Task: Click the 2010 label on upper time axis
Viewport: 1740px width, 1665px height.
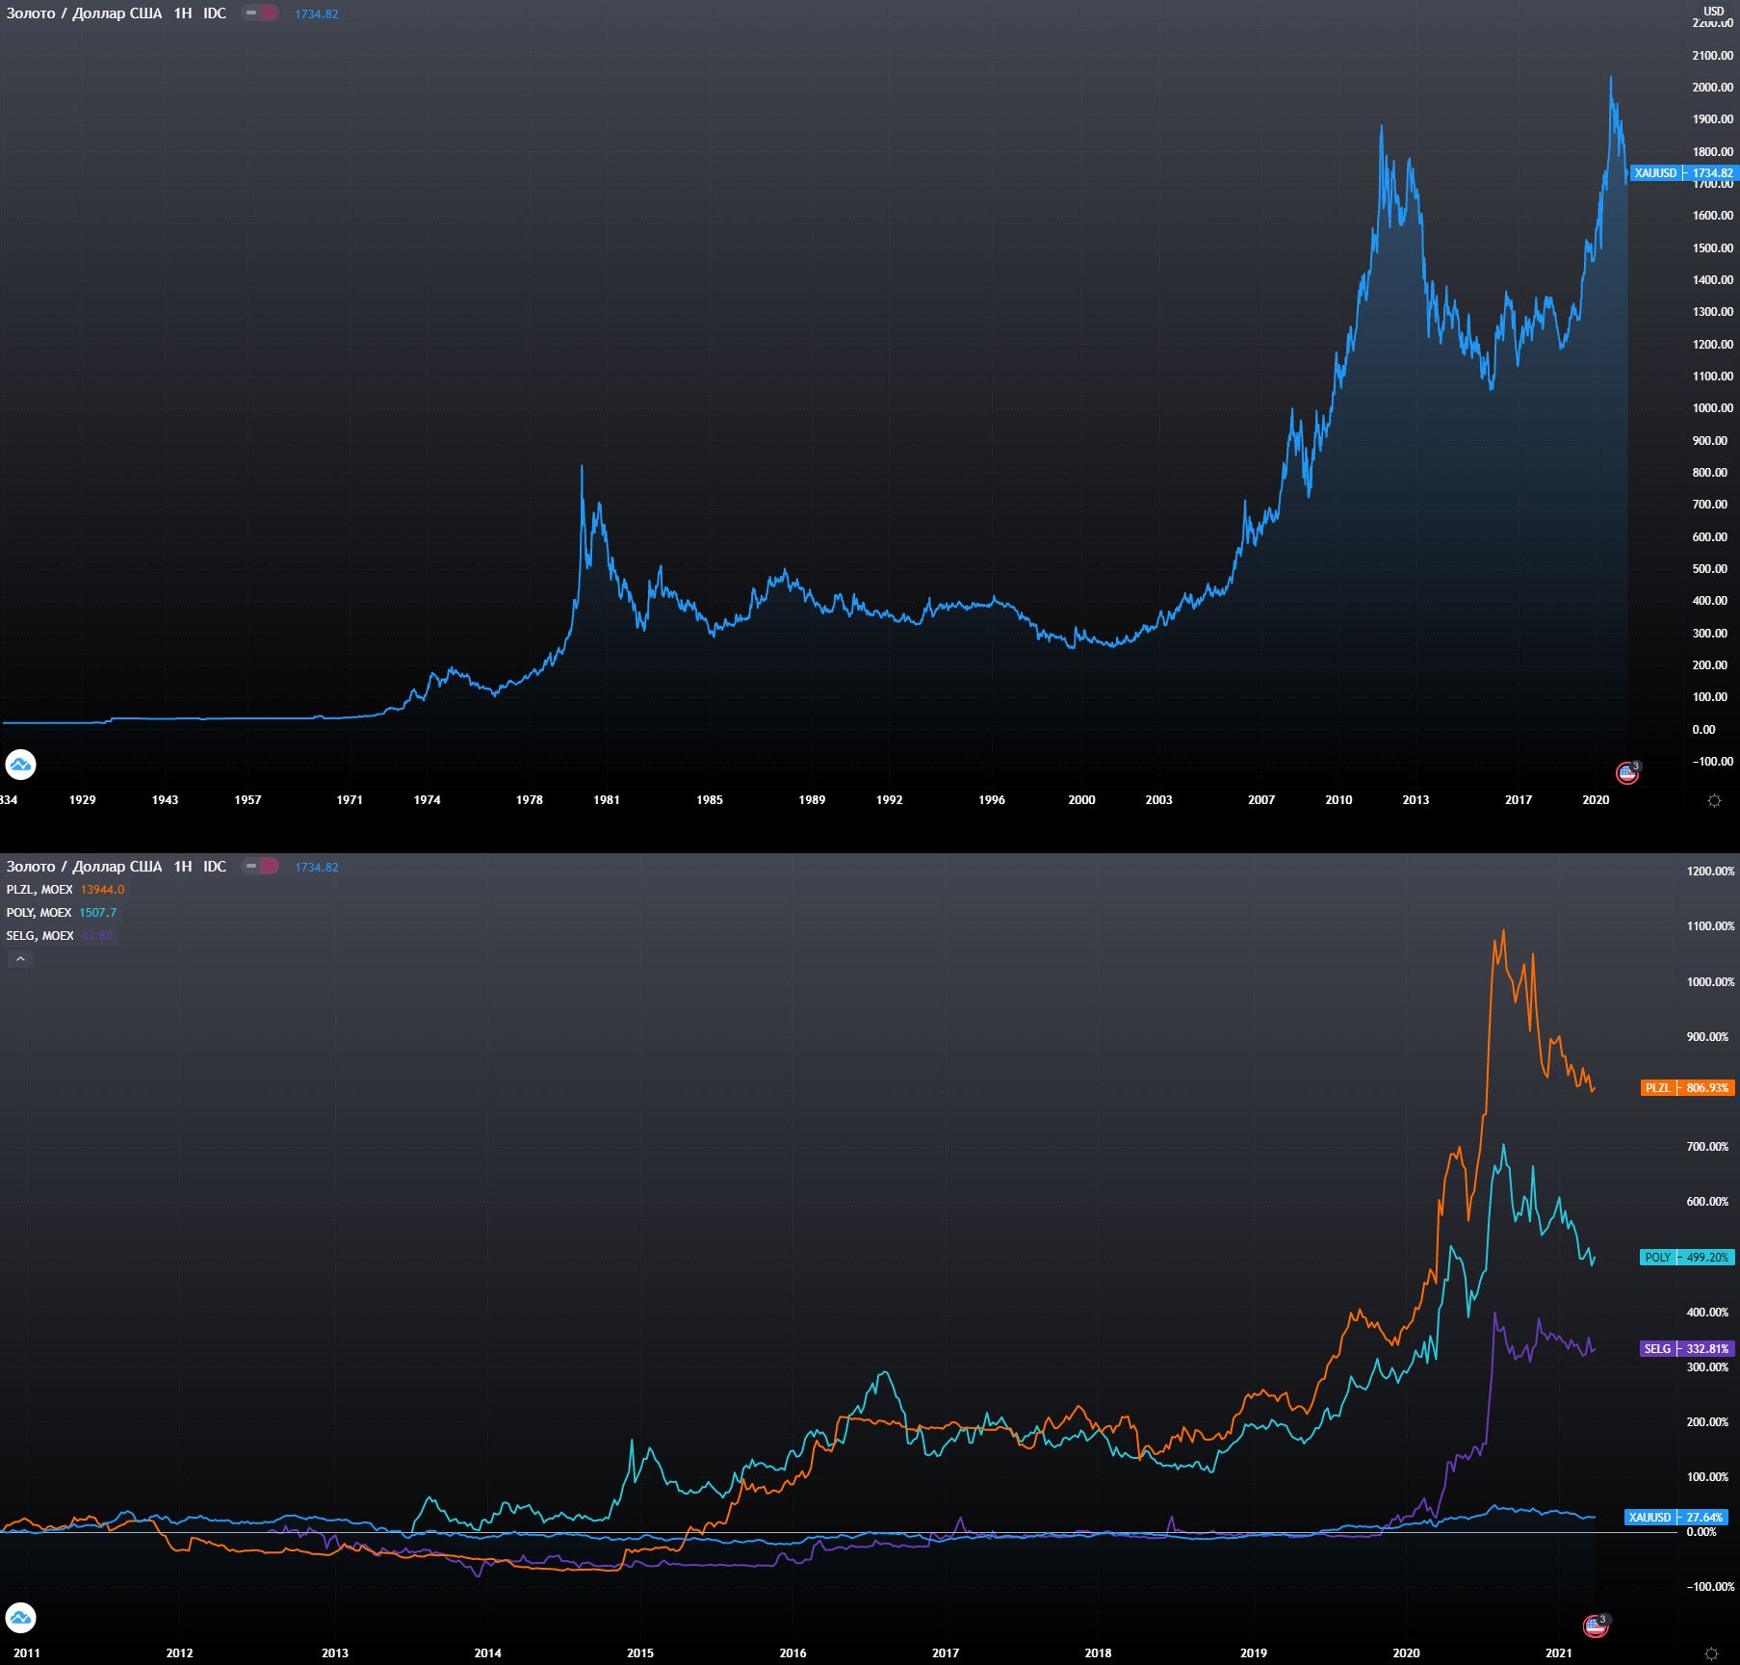Action: 1338,800
